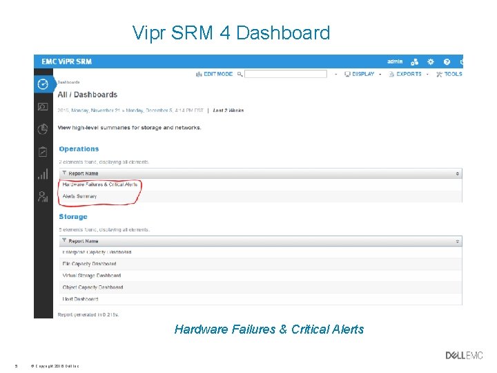Image resolution: width=497 pixels, height=373 pixels.
Task: Click Storage table Report Name header
Action: pyautogui.click(x=84, y=241)
